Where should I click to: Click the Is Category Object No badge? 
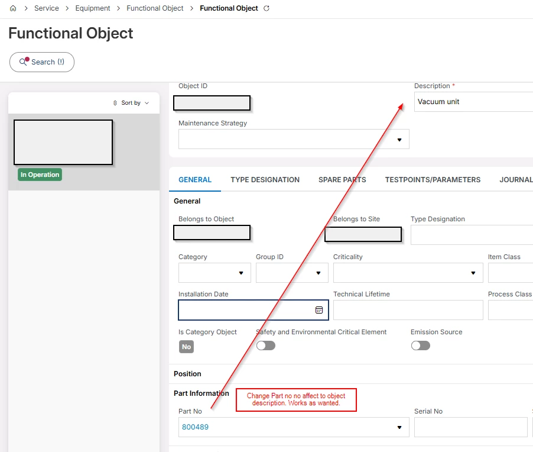coord(186,347)
